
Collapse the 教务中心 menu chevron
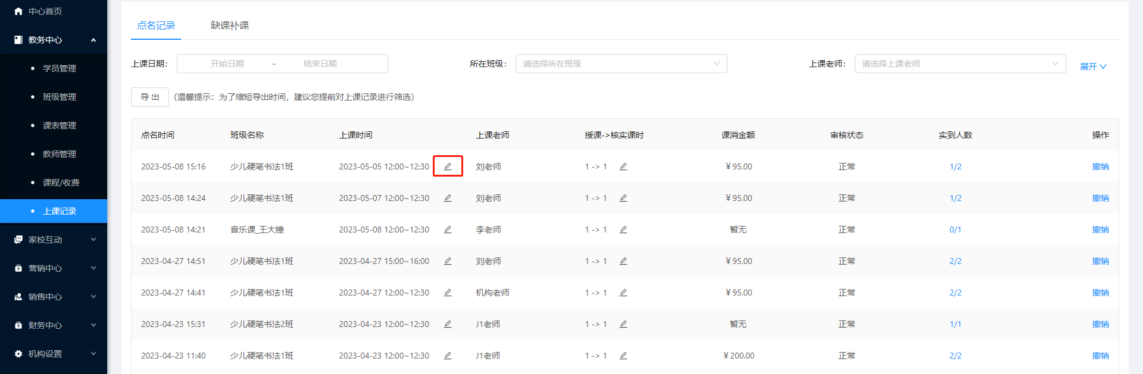93,40
